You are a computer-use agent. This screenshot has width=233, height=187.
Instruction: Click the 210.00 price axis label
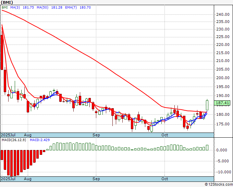click(223, 61)
